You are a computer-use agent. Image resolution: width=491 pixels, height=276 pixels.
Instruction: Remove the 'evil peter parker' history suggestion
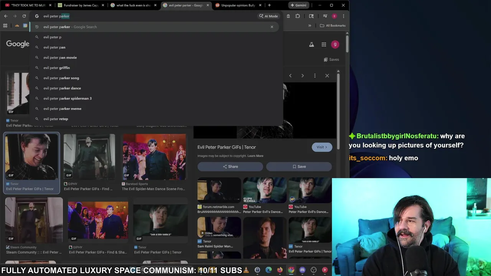[272, 27]
